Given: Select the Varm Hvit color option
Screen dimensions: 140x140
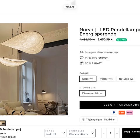Looking at the screenshot, I should (106, 79).
